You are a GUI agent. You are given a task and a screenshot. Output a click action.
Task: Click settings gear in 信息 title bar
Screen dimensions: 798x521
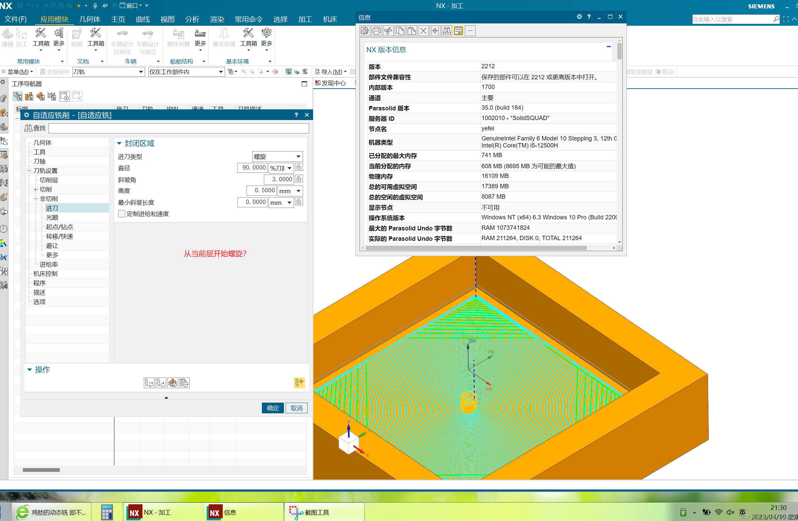pyautogui.click(x=579, y=17)
